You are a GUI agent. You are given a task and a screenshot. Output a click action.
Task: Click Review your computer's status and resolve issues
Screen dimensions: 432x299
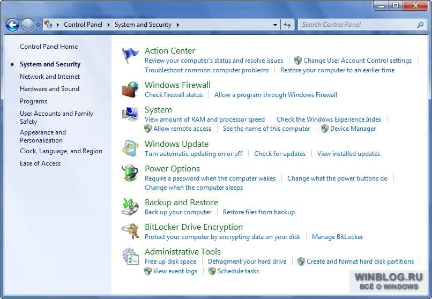tap(214, 61)
